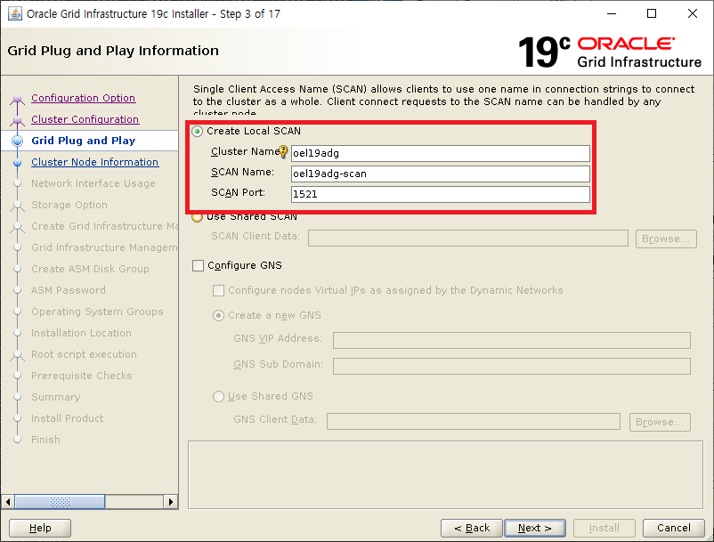Click the sidebar horizontal scrollbar thumb
The image size is (714, 542).
(60, 502)
